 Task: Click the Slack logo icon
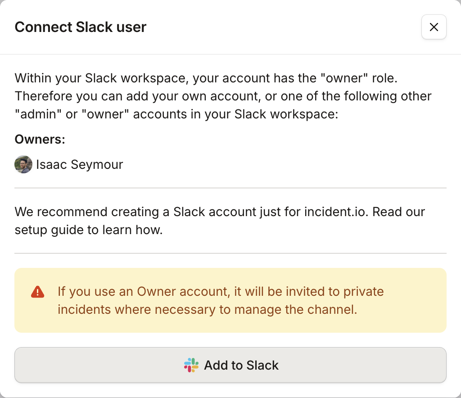191,365
